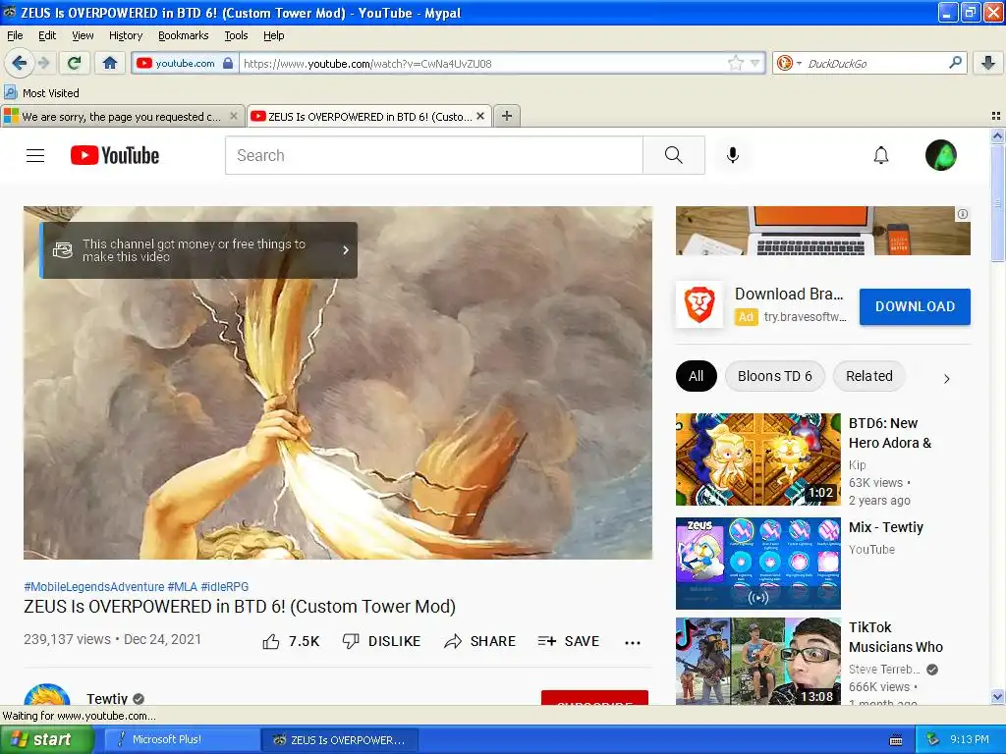Go back with the browser Back arrow
1006x754 pixels.
(19, 63)
